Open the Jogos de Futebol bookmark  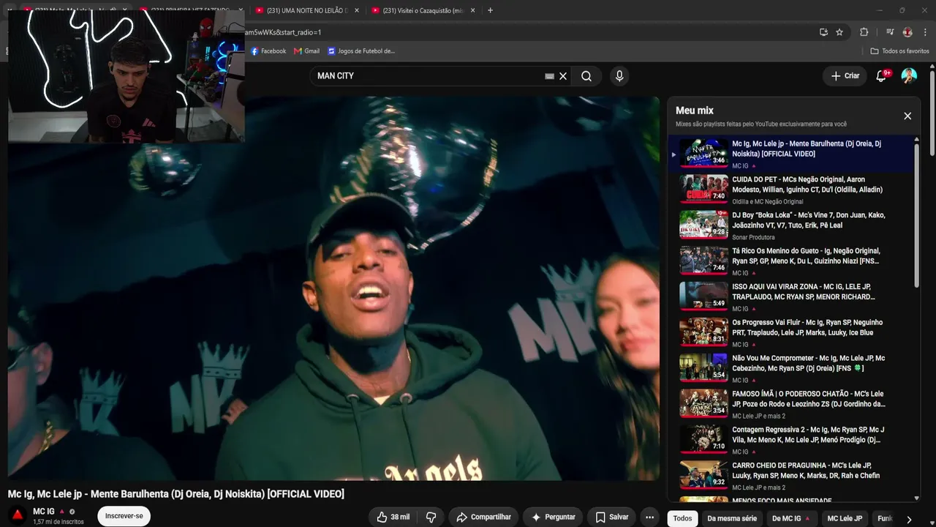[361, 51]
